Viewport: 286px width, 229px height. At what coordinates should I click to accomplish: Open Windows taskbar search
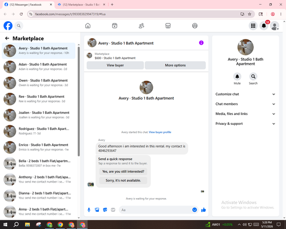pyautogui.click(x=16, y=224)
